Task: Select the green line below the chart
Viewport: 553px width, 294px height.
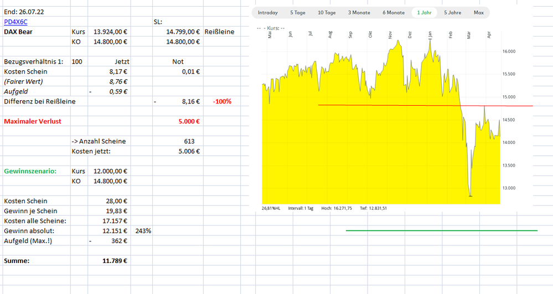Action: (x=441, y=230)
